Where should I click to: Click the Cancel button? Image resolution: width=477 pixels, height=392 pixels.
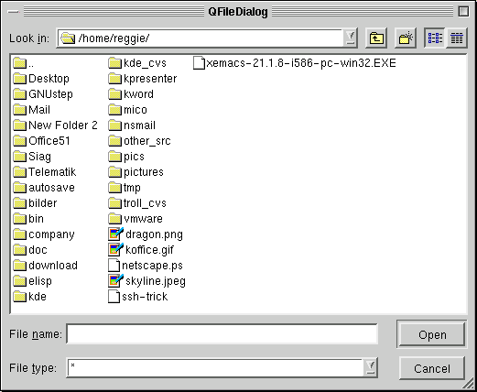coord(432,368)
